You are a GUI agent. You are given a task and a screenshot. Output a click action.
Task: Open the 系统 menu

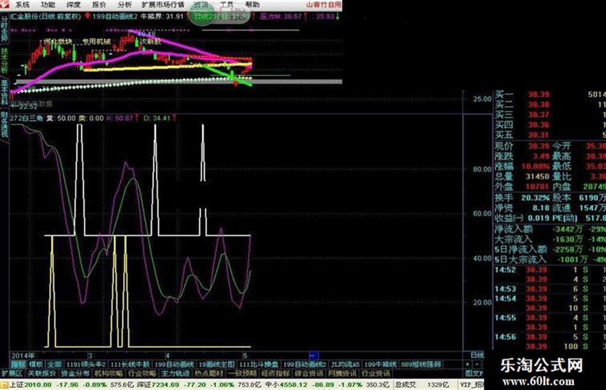coord(22,4)
